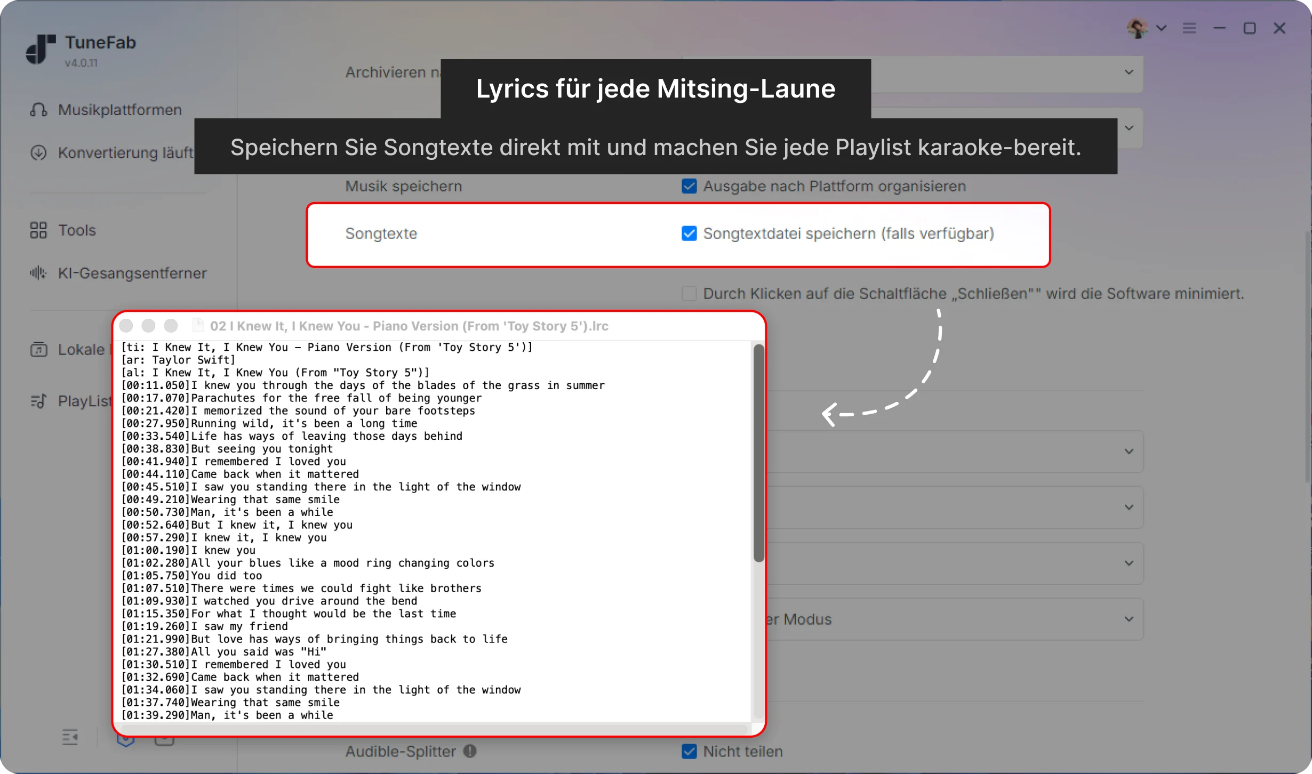1312x774 pixels.
Task: Open Musikplattformen in the sidebar
Action: pyautogui.click(x=107, y=110)
